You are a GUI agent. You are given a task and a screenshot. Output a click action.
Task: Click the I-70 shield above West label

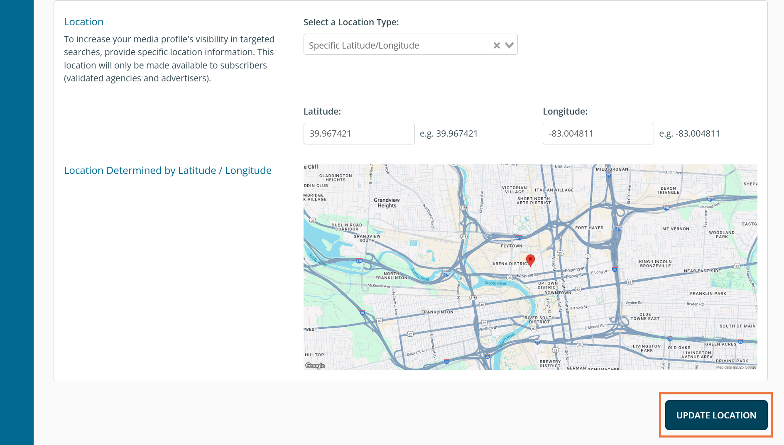(x=362, y=313)
